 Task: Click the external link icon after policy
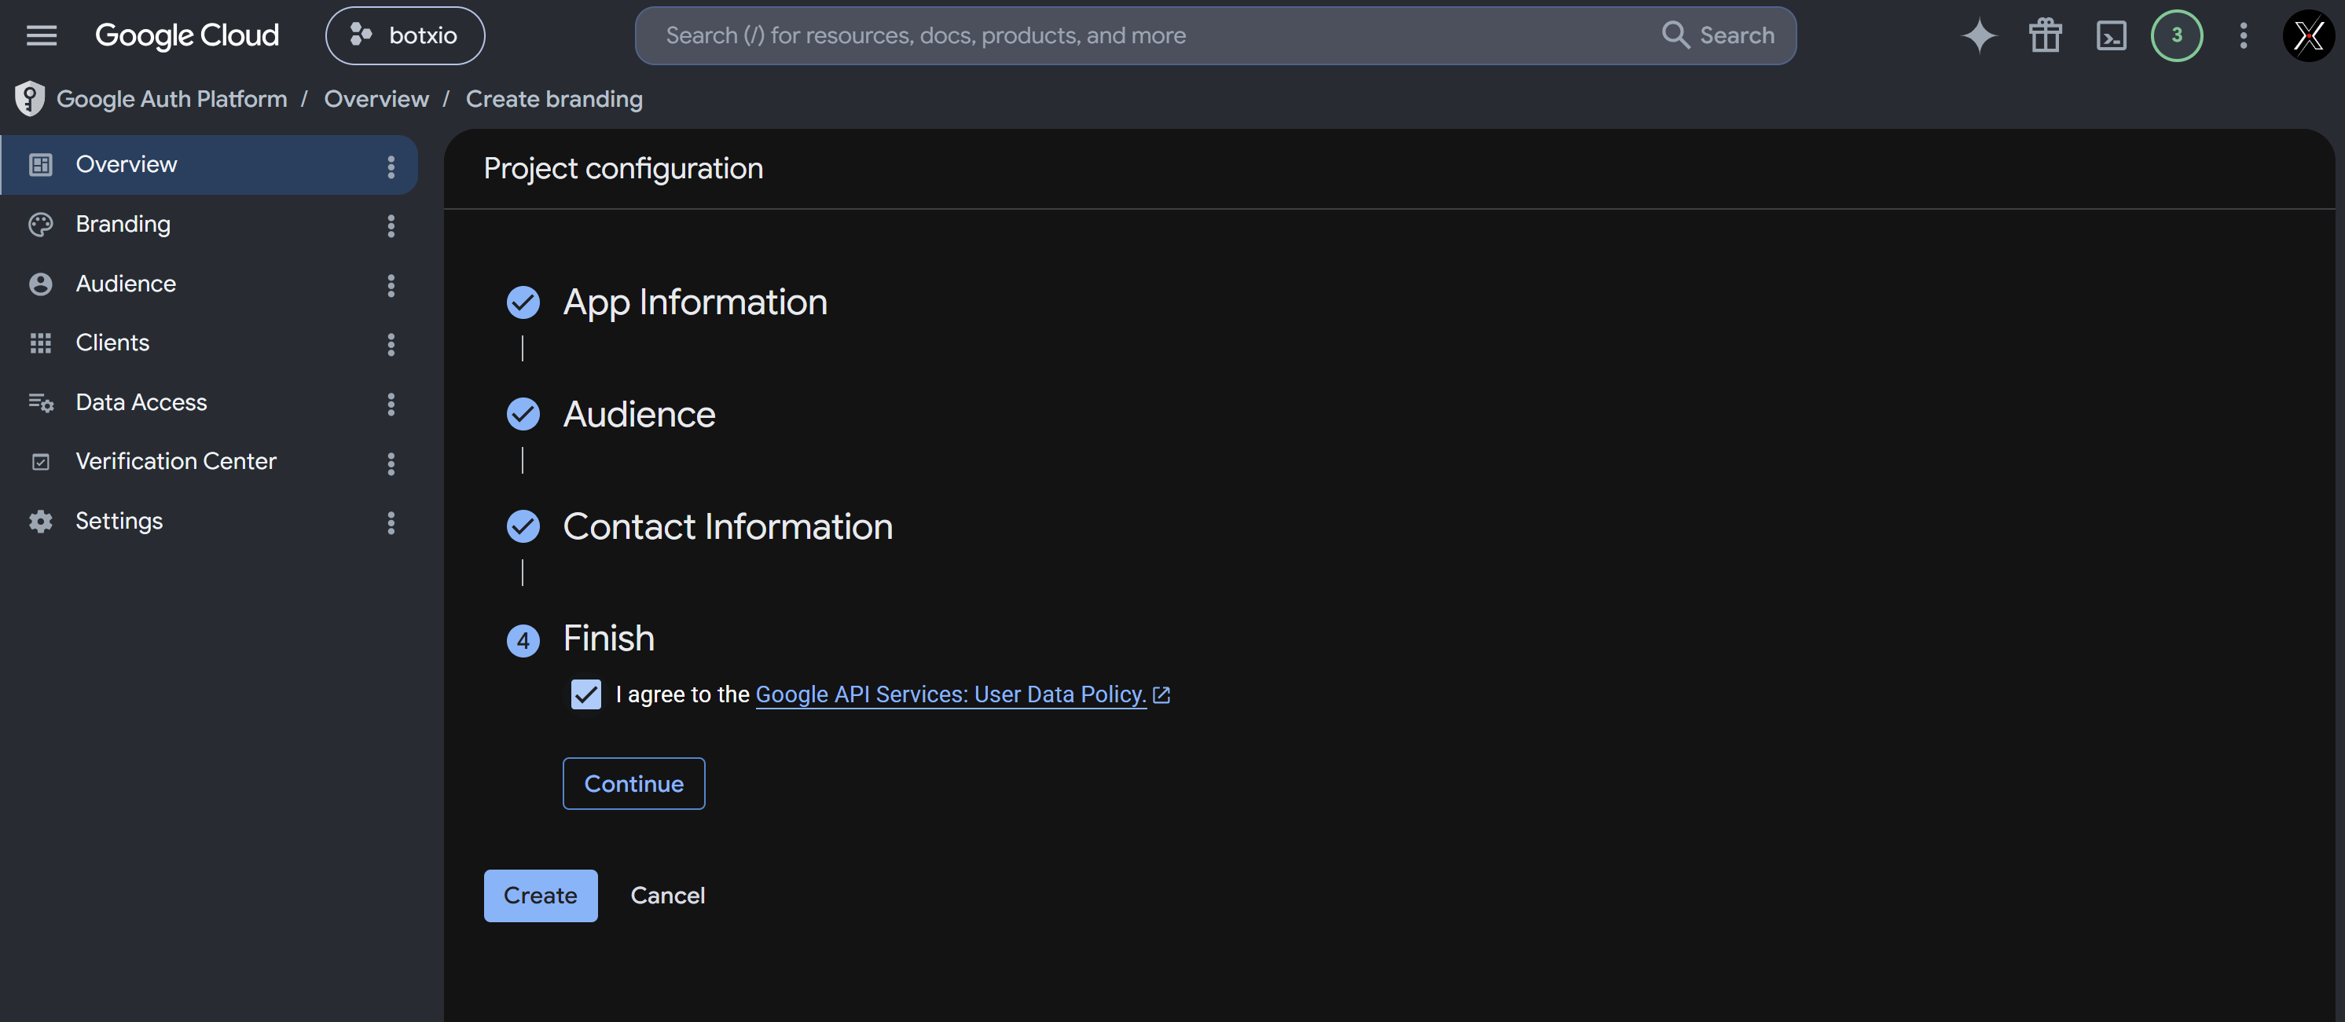1161,695
